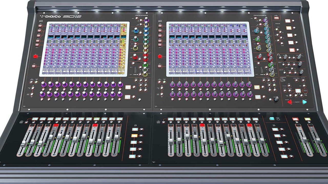Grab the twelfth fader of the left bank
Image resolution: width=328 pixels, height=184 pixels.
pos(117,137)
